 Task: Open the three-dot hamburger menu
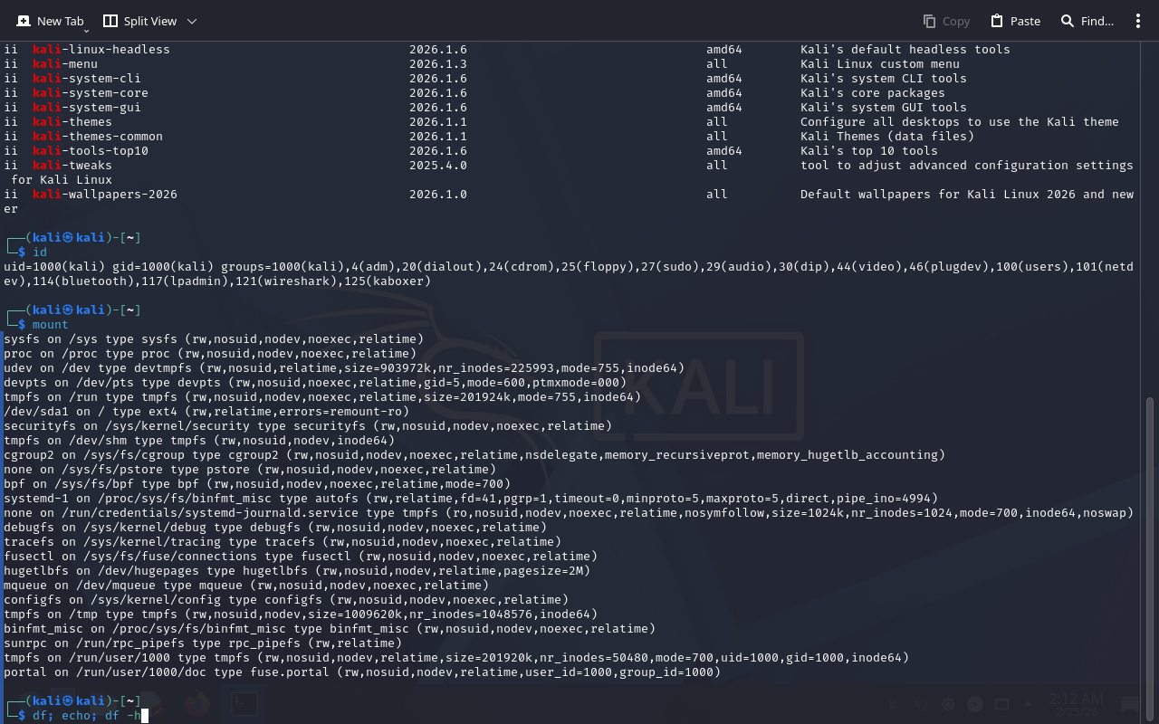1138,21
